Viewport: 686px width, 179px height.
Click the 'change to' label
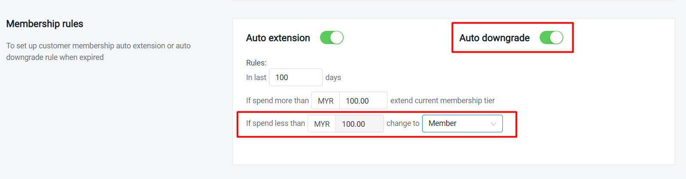(x=403, y=123)
